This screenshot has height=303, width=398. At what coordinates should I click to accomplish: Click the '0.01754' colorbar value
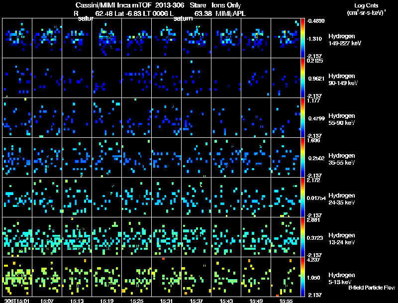(316, 198)
